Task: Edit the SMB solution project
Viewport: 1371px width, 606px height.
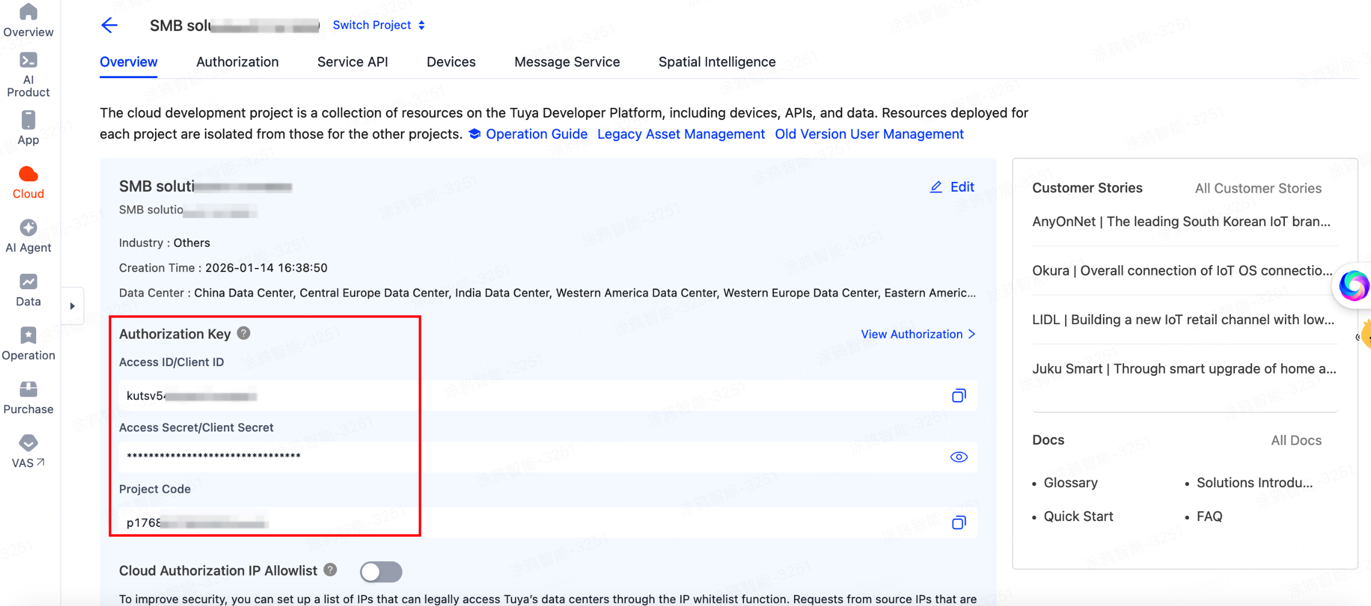Action: point(952,187)
